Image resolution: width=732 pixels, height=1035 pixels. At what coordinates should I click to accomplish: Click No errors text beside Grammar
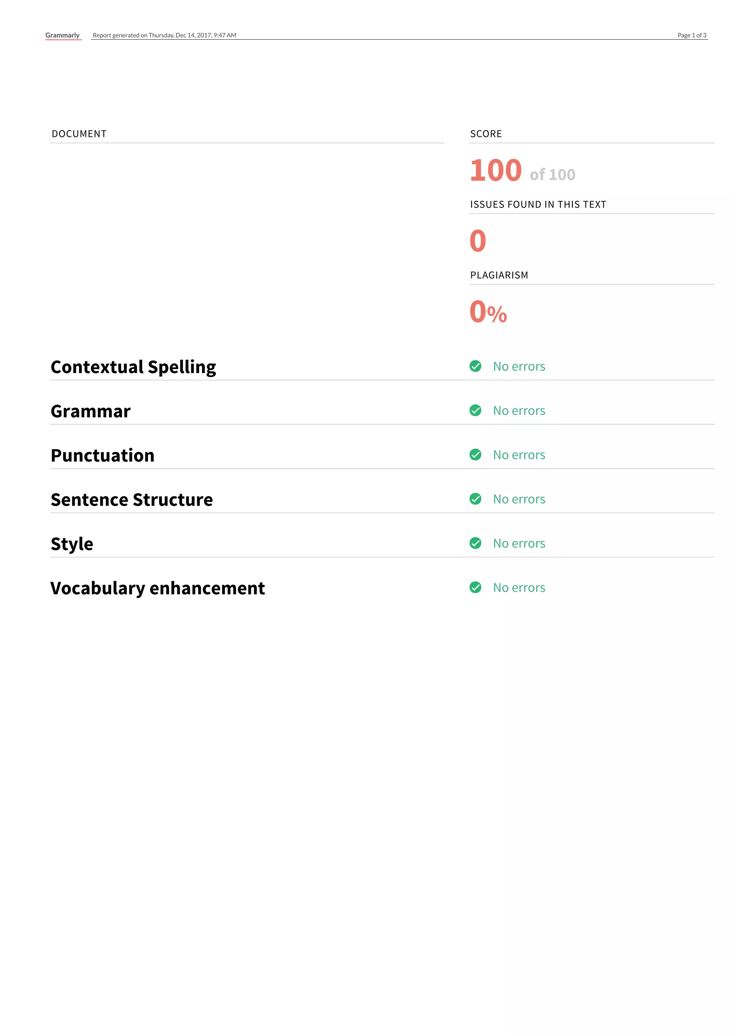[519, 411]
